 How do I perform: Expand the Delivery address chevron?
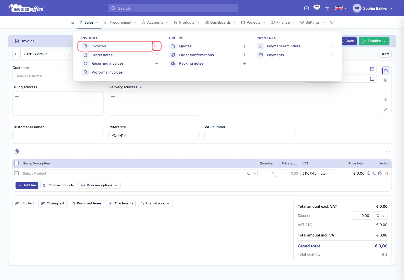click(x=141, y=87)
